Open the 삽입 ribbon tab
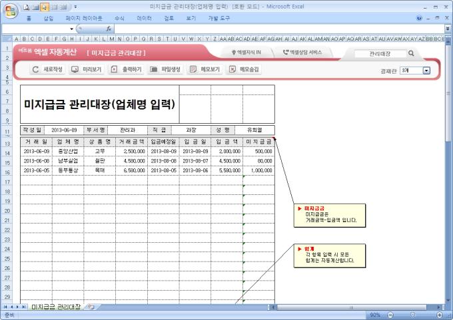The image size is (453, 320). (x=48, y=19)
